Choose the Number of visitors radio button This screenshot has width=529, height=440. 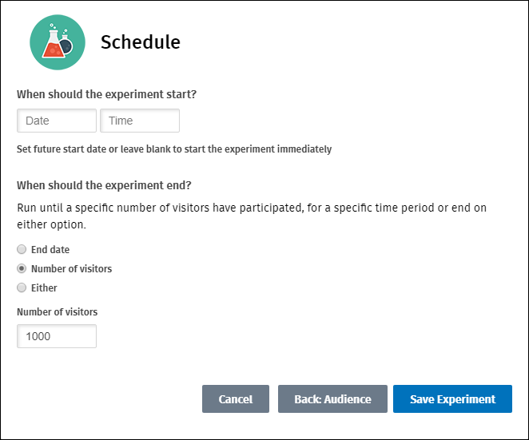click(x=22, y=269)
